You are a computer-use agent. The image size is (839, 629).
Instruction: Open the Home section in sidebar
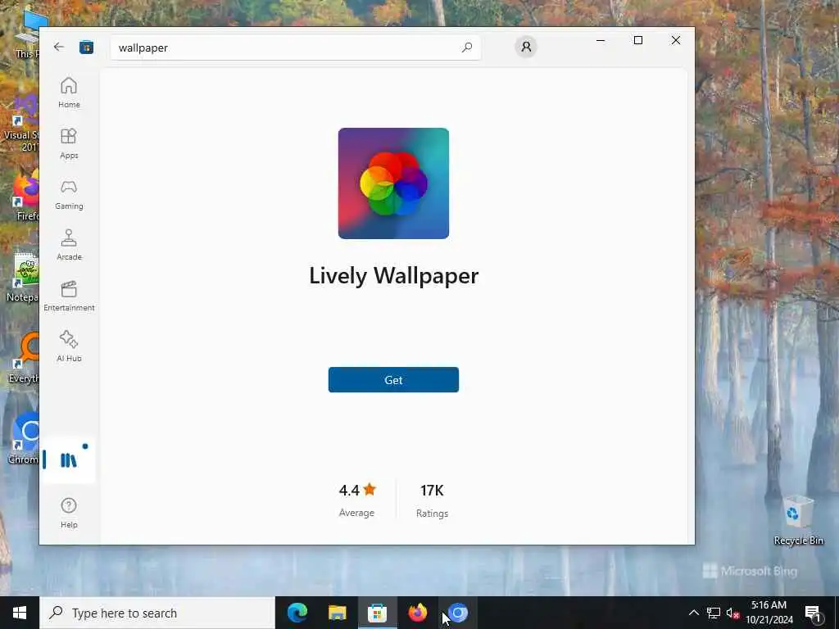69,93
